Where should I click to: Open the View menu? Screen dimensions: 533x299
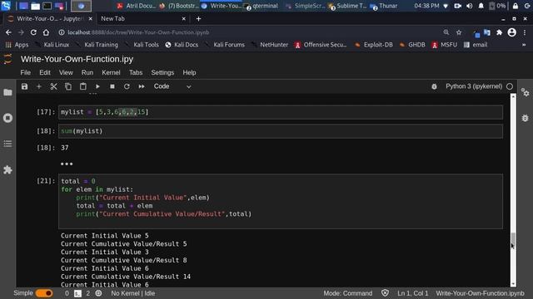point(66,72)
